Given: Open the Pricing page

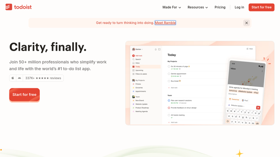Looking at the screenshot, I should 220,7.
